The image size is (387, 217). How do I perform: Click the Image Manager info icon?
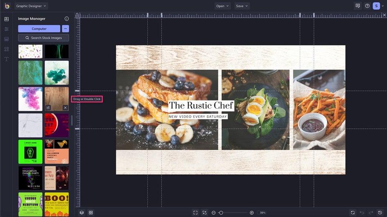(x=66, y=19)
